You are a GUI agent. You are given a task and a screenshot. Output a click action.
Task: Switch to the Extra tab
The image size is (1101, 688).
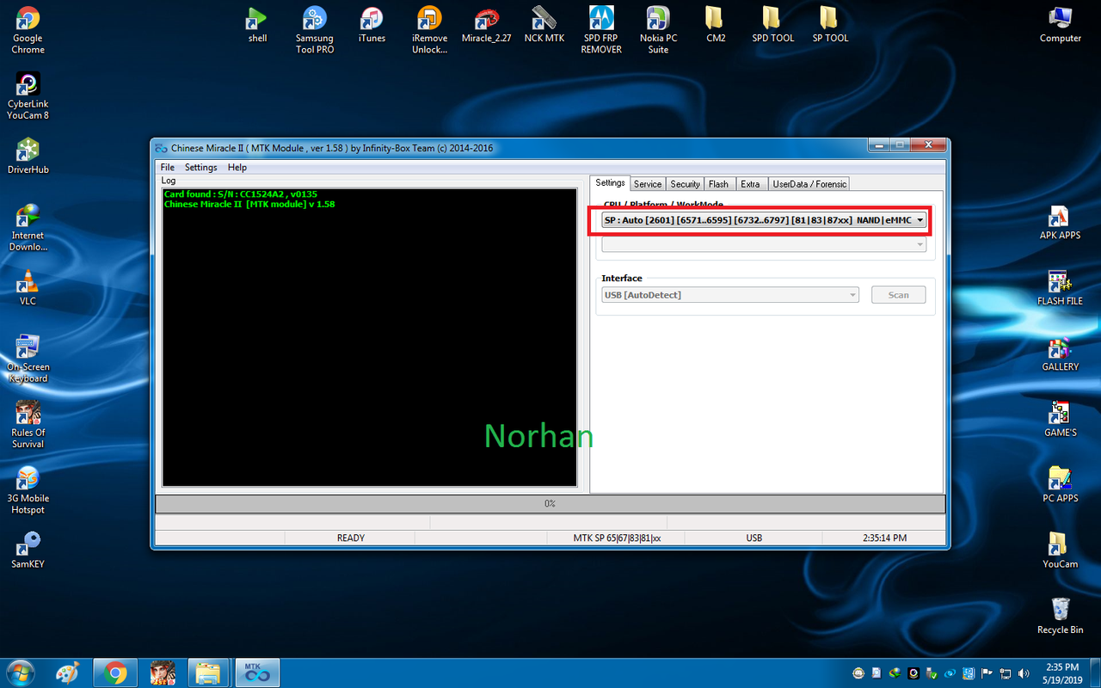coord(751,184)
